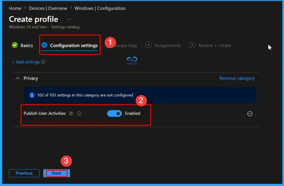The height and width of the screenshot is (186, 284).
Task: Click the Add settings link
Action: coord(26,62)
